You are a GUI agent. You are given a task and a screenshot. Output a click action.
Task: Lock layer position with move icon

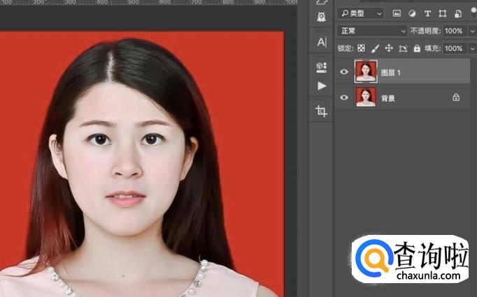pos(389,49)
